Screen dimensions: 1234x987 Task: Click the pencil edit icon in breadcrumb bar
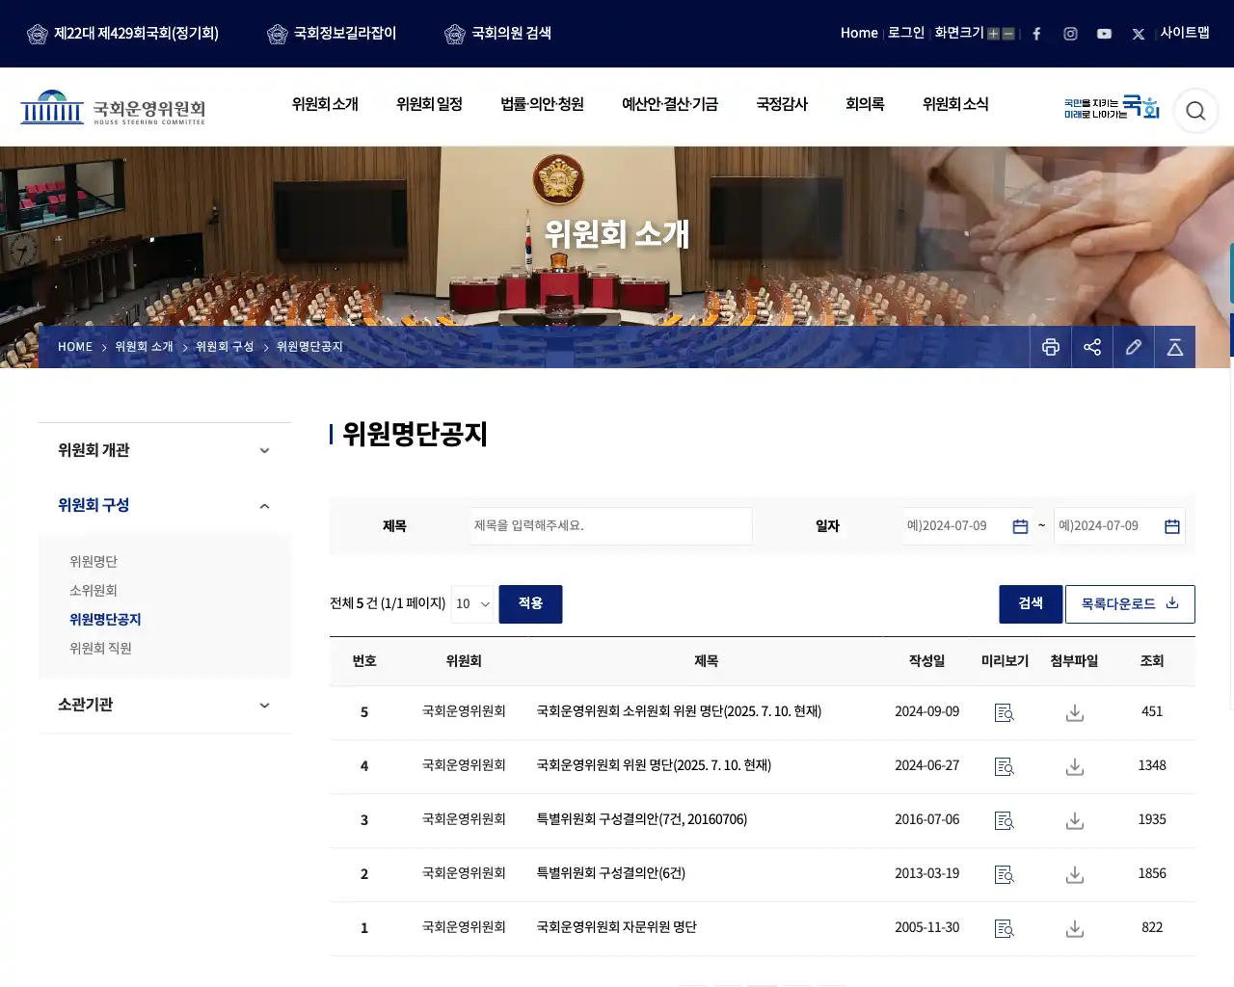point(1134,347)
